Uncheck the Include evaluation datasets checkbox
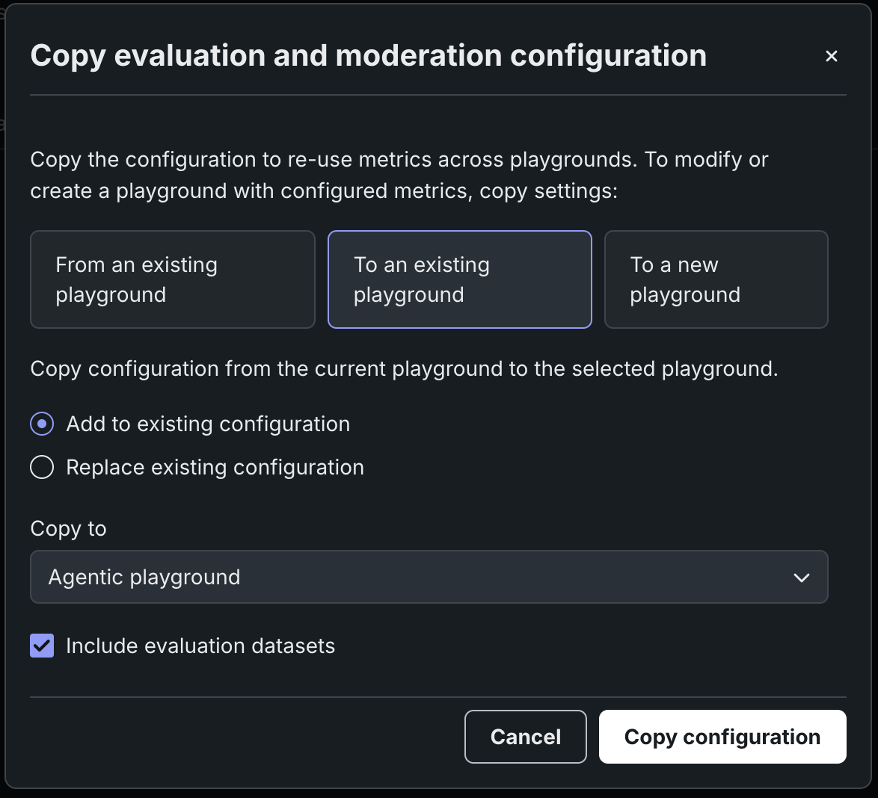878x798 pixels. coord(42,646)
